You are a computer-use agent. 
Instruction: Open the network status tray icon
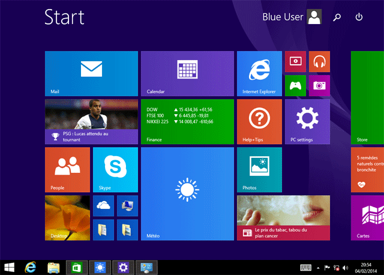coord(336,268)
